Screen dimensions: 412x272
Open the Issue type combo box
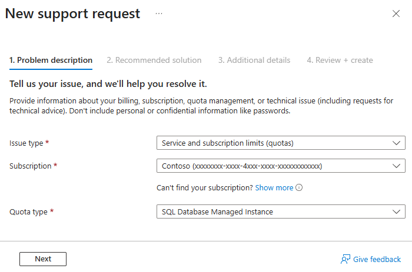280,143
